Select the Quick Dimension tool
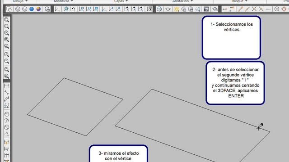The height and width of the screenshot is (162, 289). (x=7, y=142)
